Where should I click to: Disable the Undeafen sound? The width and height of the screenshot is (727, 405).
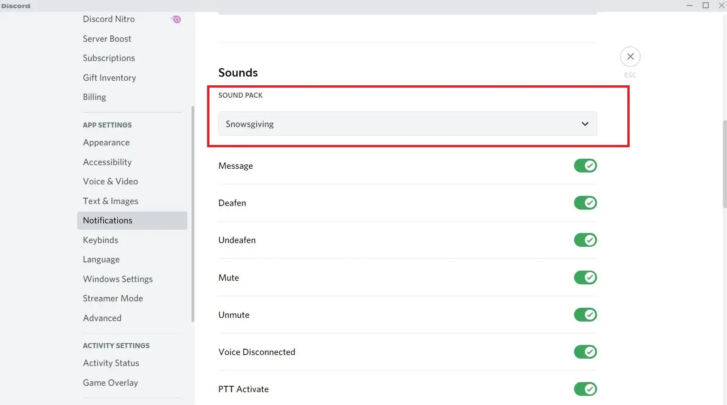585,240
